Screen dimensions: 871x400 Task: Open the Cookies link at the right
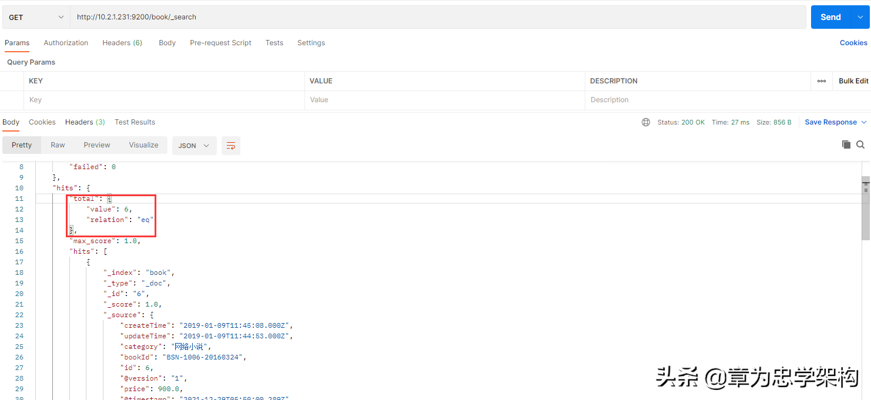(x=853, y=43)
